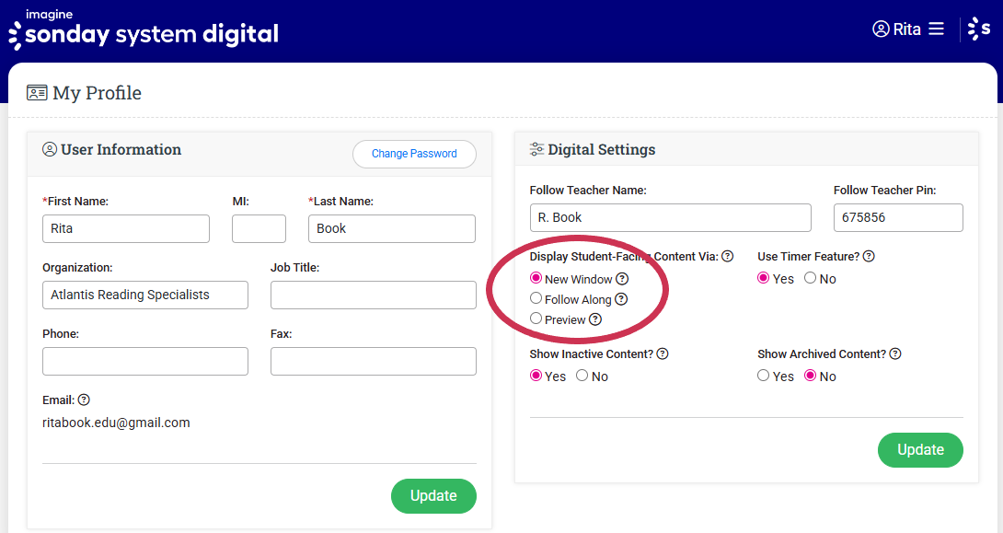Click help icon beside Display Student-Facing Content Via

728,257
